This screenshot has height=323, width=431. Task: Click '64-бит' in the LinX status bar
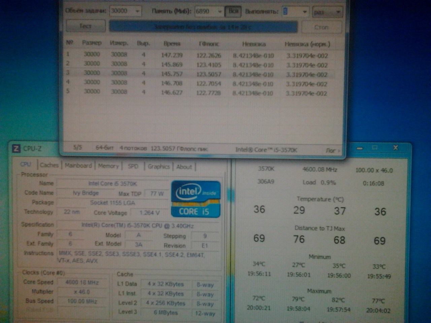[104, 148]
